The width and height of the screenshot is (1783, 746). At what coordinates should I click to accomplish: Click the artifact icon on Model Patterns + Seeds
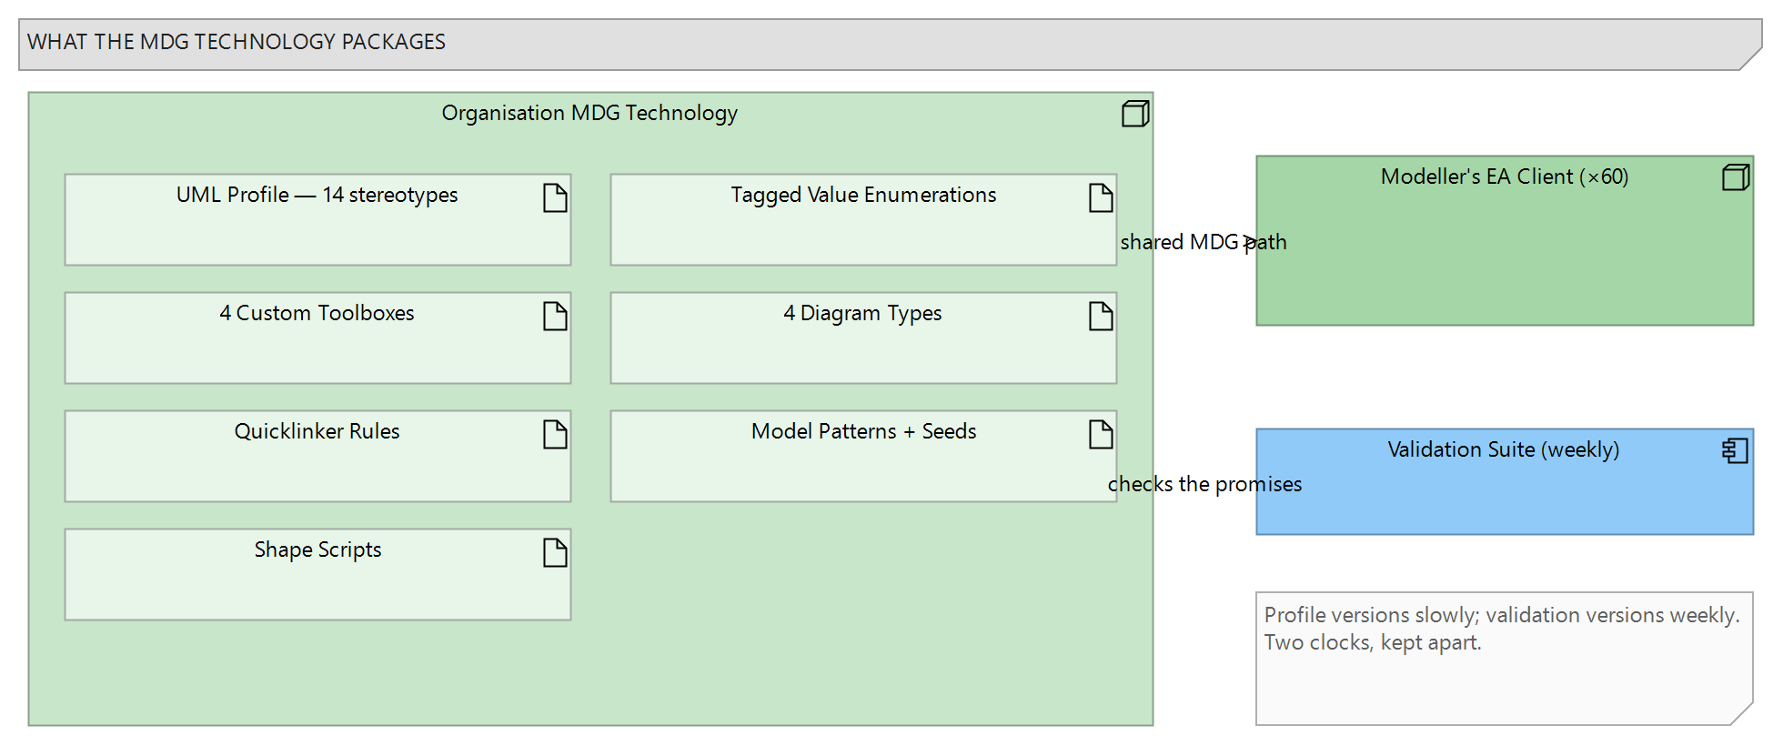point(1101,434)
